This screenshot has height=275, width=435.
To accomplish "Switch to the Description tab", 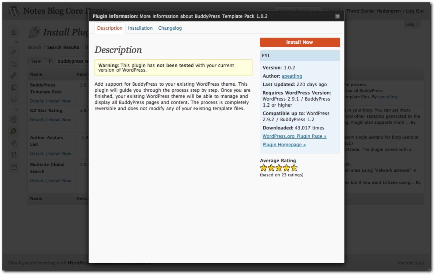I will tap(110, 28).
